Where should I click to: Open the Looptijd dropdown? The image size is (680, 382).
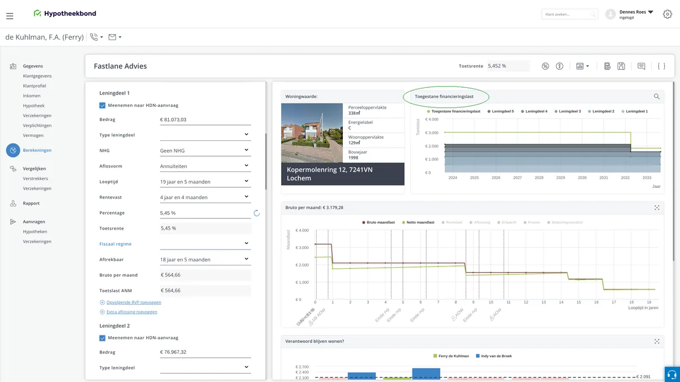click(x=205, y=182)
